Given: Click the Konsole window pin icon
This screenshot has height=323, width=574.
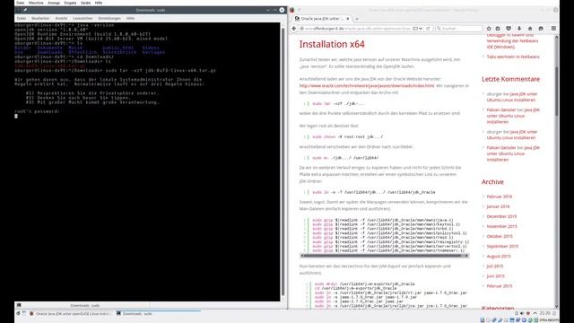Looking at the screenshot, I should 25,10.
